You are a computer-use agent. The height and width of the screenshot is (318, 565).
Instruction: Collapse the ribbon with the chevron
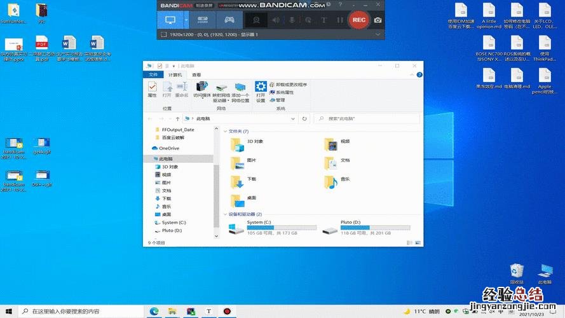coord(412,74)
